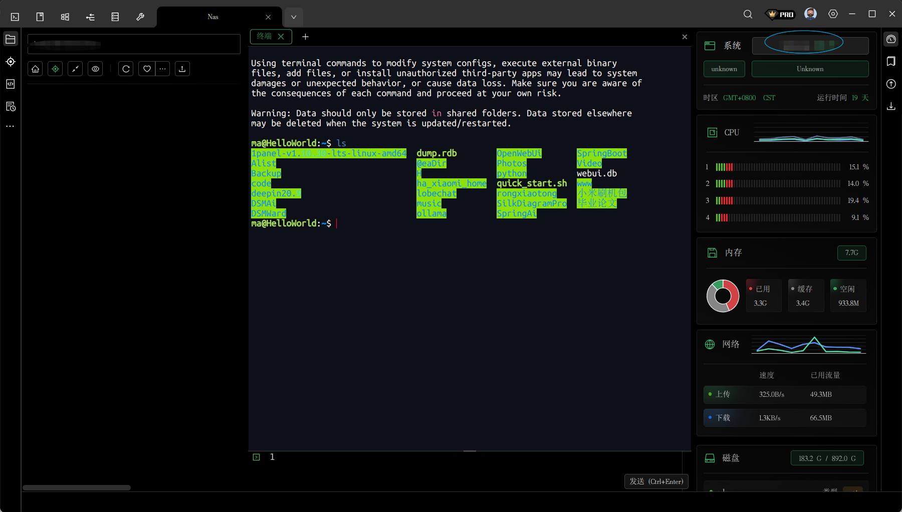Click the heart favorite icon
This screenshot has height=512, width=902.
pyautogui.click(x=147, y=69)
